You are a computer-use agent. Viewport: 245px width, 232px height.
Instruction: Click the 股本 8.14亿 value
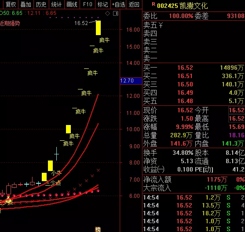[235, 153]
